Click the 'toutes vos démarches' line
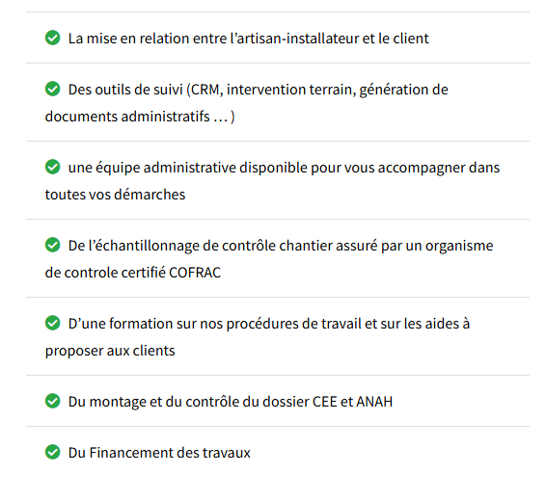Viewport: 546px width, 500px height. [x=115, y=195]
